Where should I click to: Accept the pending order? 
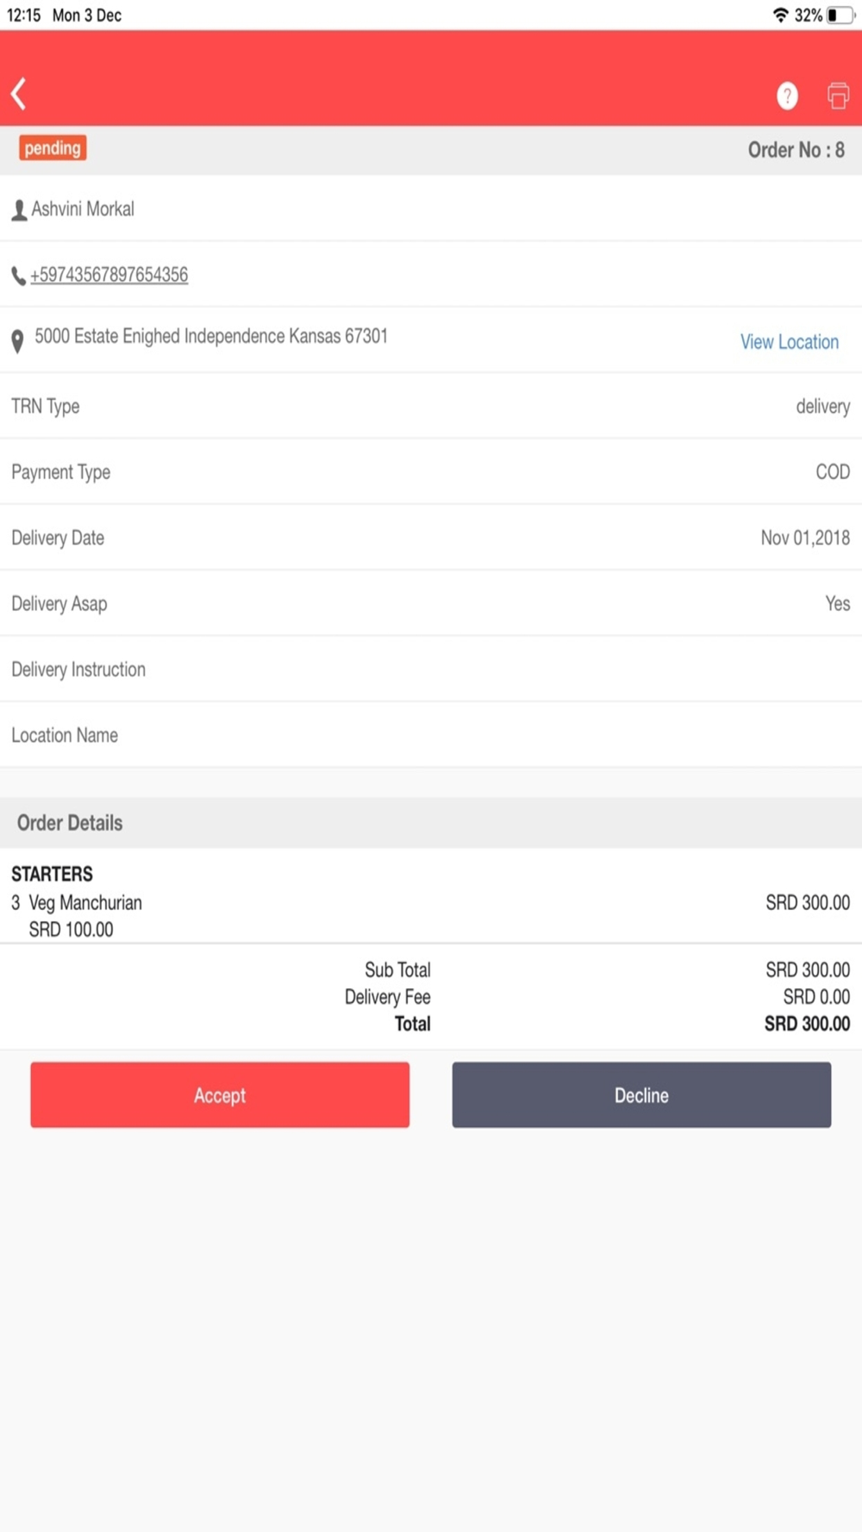click(x=220, y=1095)
